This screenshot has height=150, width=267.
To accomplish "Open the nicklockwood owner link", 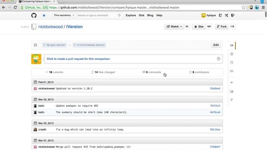I will pyautogui.click(x=50, y=27).
